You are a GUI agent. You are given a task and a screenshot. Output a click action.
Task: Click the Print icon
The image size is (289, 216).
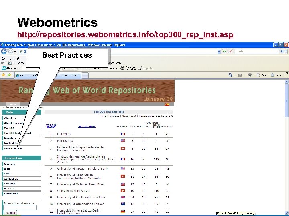point(250,75)
